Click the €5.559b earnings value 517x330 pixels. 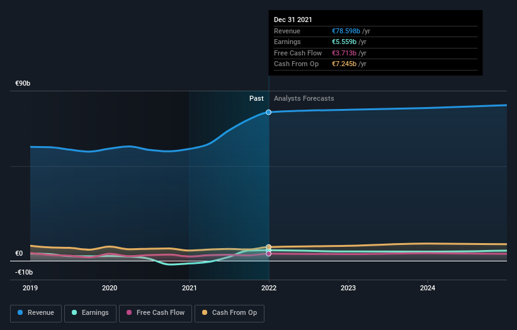tap(344, 42)
